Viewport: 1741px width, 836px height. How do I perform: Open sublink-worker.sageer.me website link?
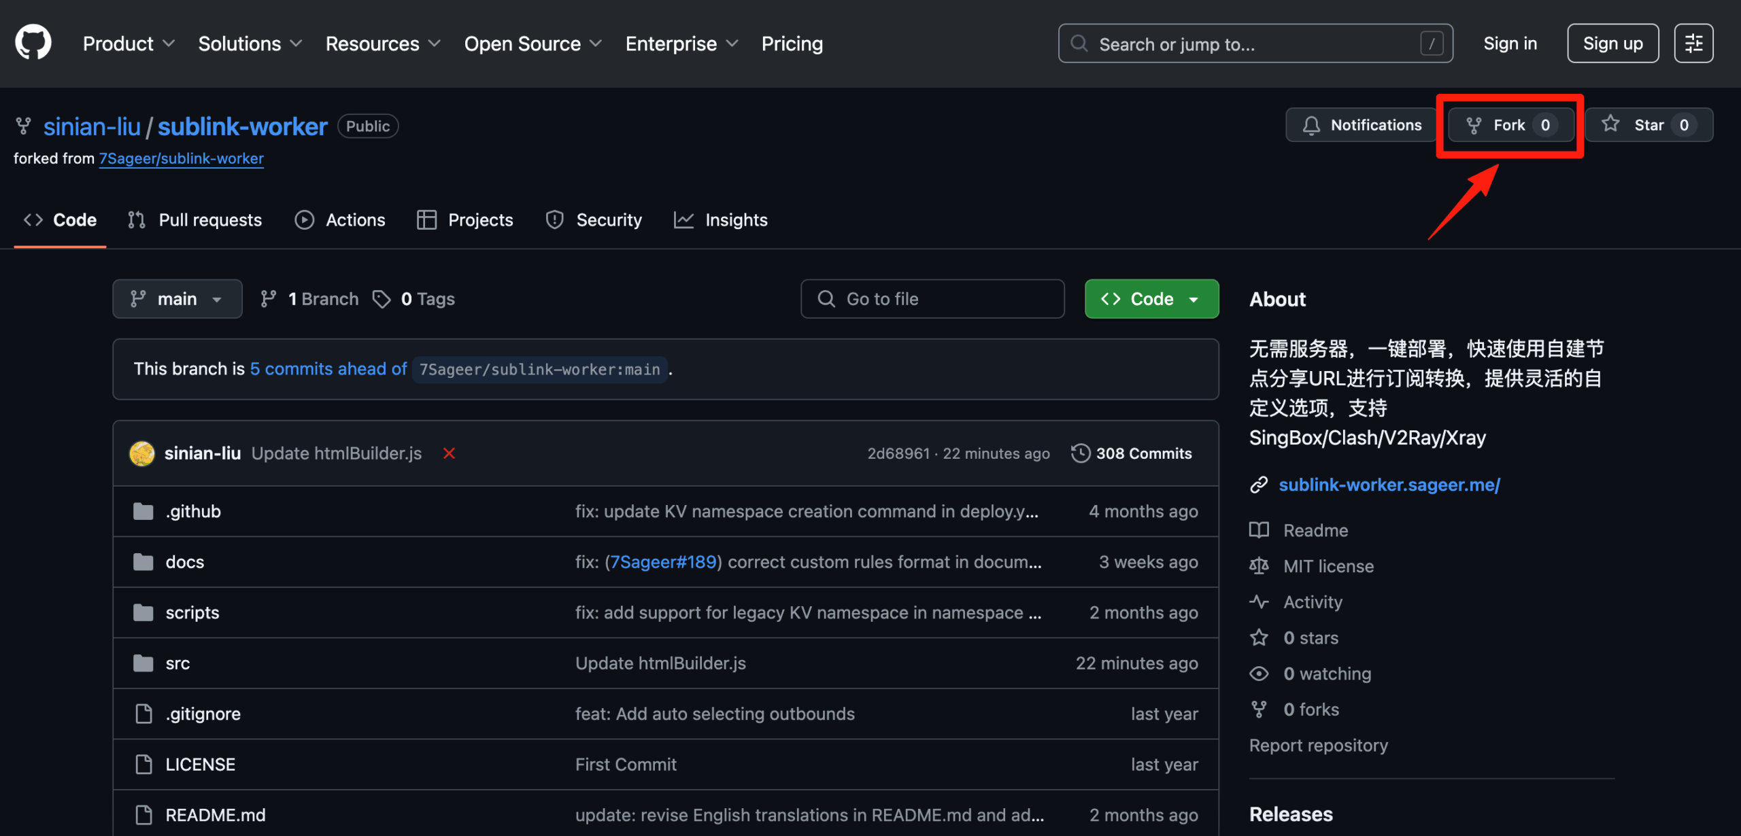pos(1389,485)
